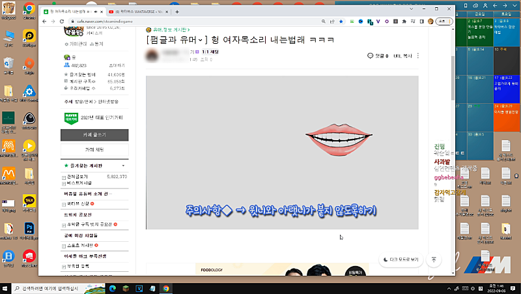Screen dimensions: 521x294
Task: Click the 카페 글쓰기 write button
Action: point(94,134)
